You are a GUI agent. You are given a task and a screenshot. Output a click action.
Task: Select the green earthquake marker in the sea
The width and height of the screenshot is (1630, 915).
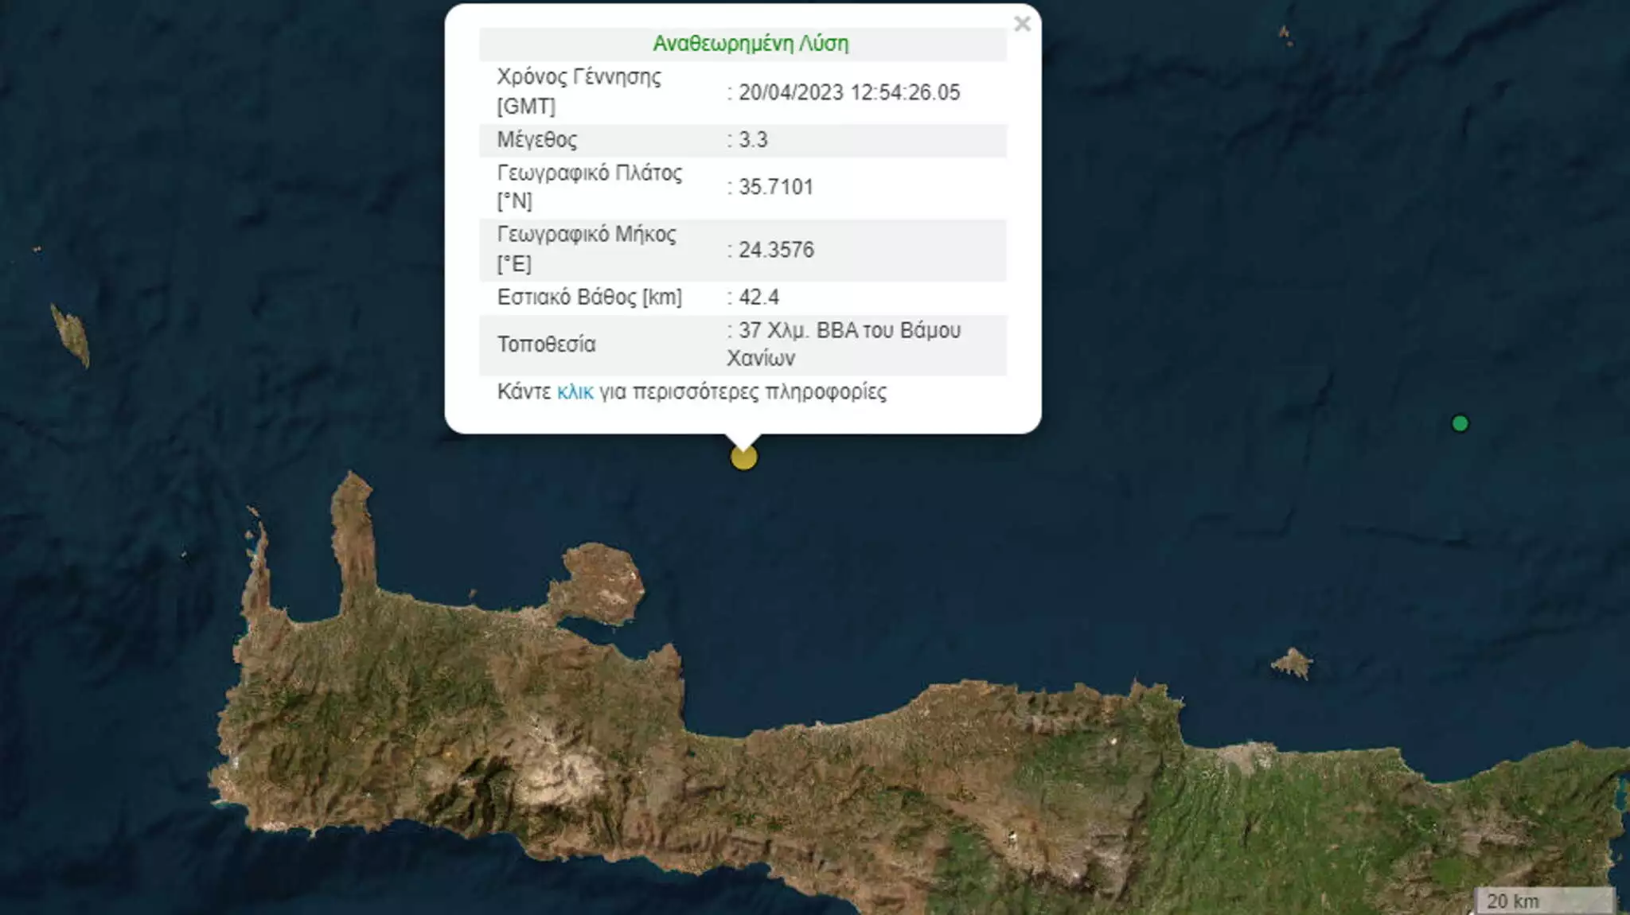click(x=1460, y=423)
